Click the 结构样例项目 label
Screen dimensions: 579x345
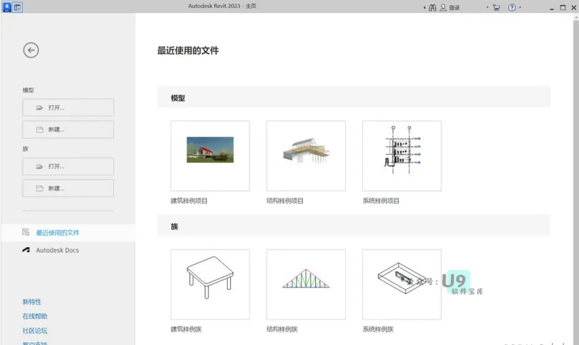(285, 200)
